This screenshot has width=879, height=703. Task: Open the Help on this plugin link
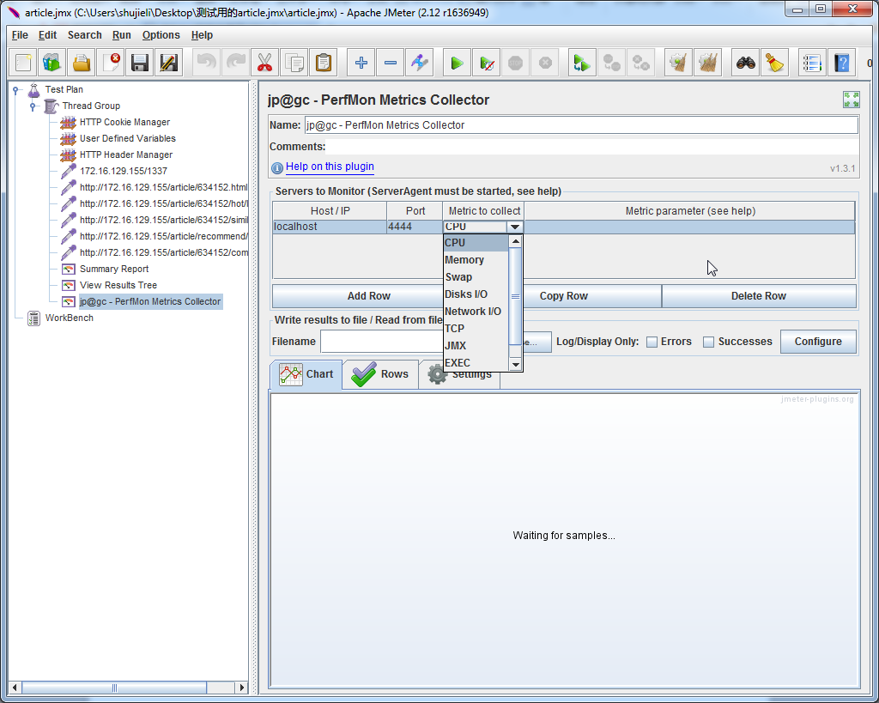pos(330,167)
